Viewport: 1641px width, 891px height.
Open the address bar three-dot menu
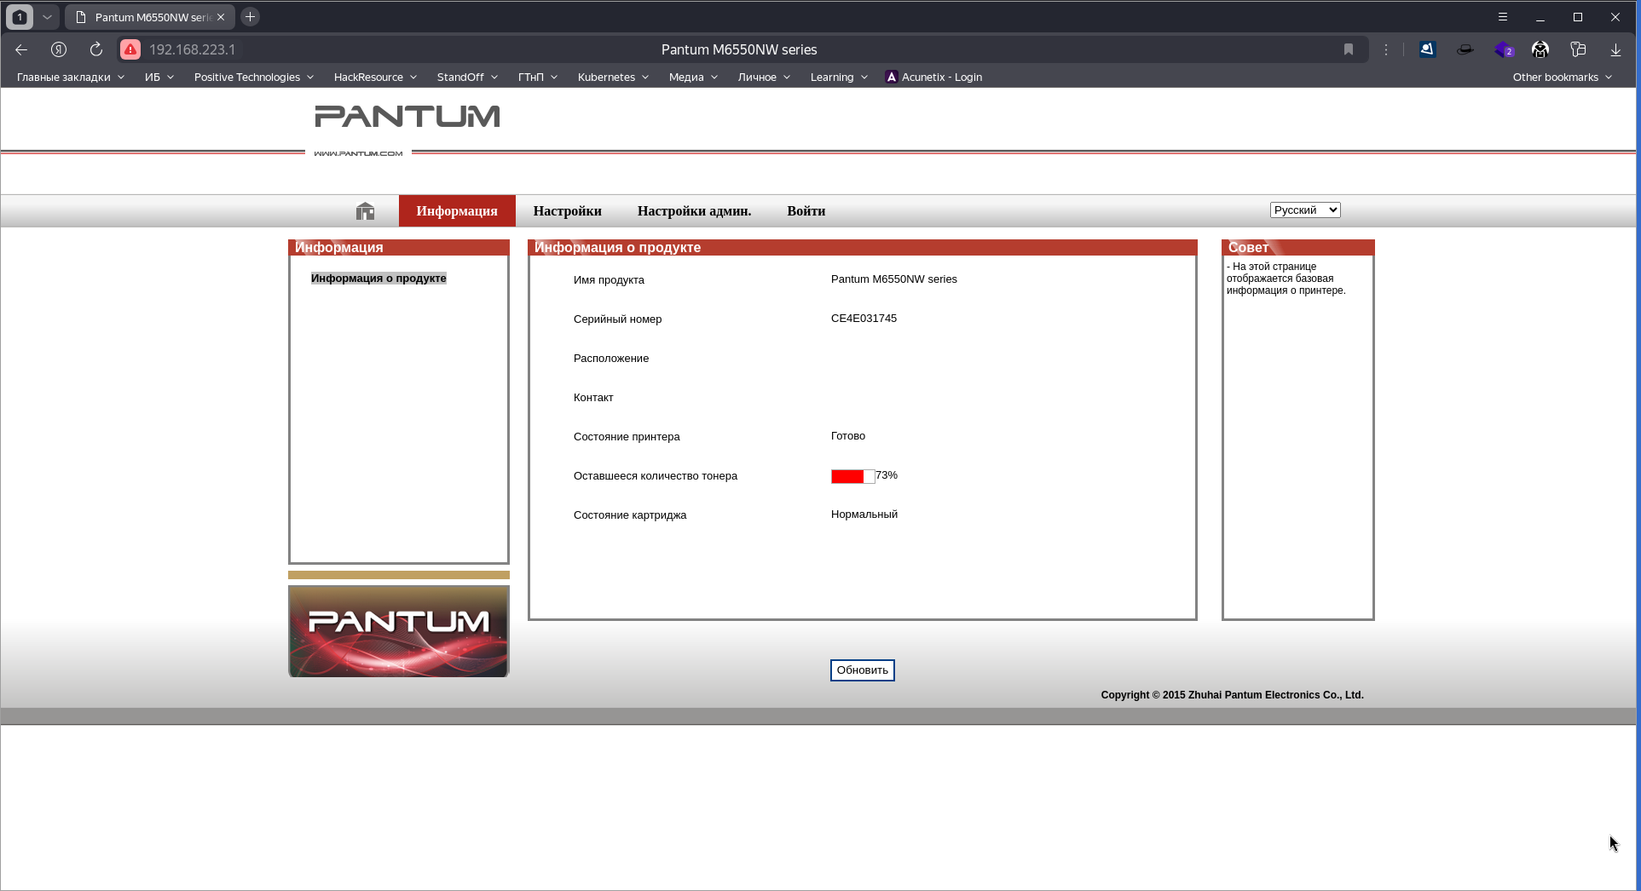pos(1386,49)
